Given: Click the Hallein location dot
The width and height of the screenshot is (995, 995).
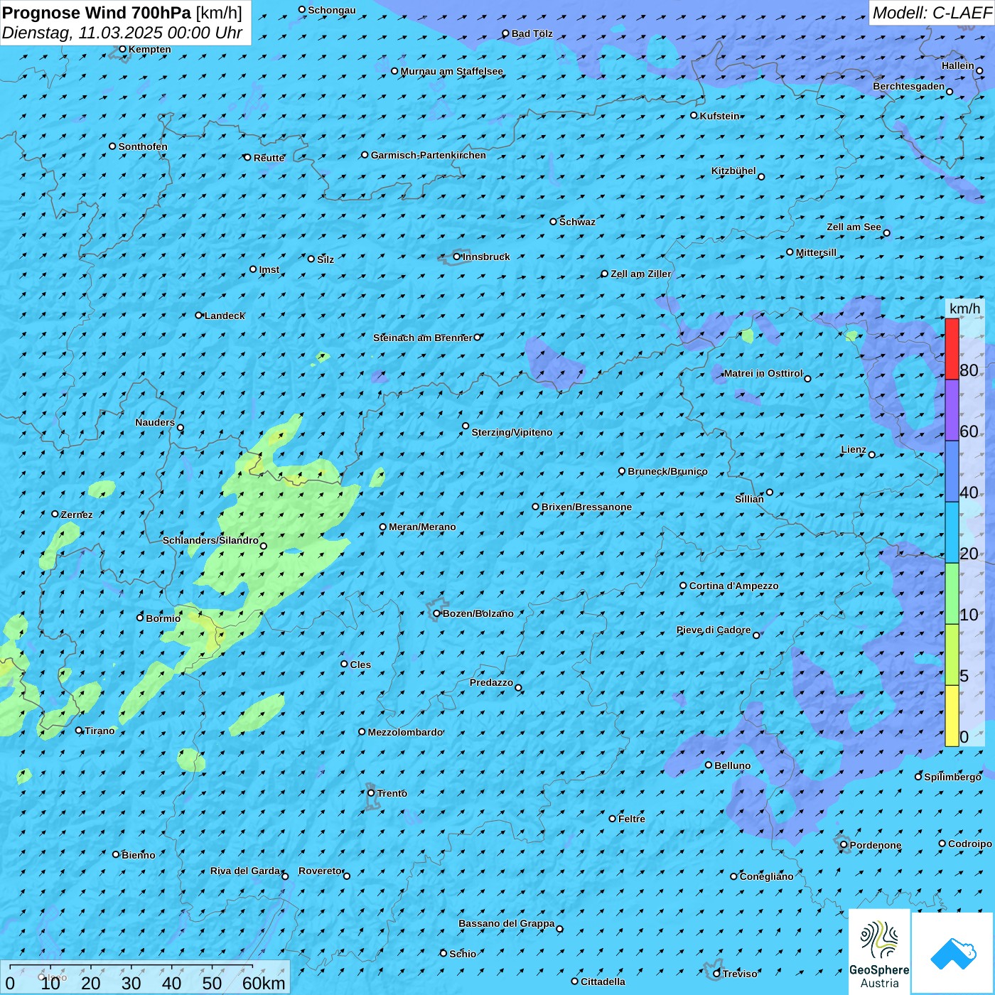Looking at the screenshot, I should [979, 71].
